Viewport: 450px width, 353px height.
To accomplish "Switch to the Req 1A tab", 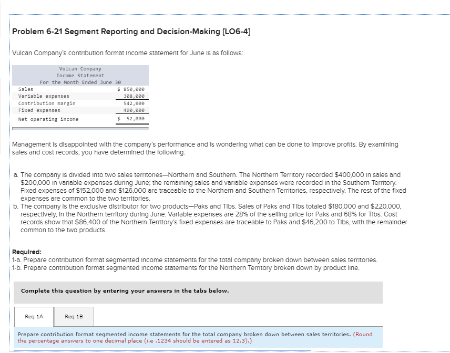I will coord(33,316).
